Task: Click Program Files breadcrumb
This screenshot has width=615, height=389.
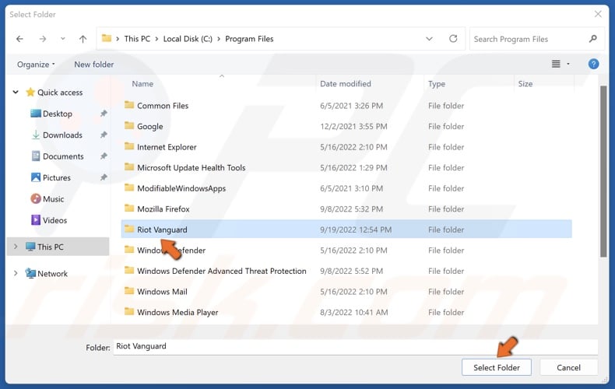Action: click(249, 39)
